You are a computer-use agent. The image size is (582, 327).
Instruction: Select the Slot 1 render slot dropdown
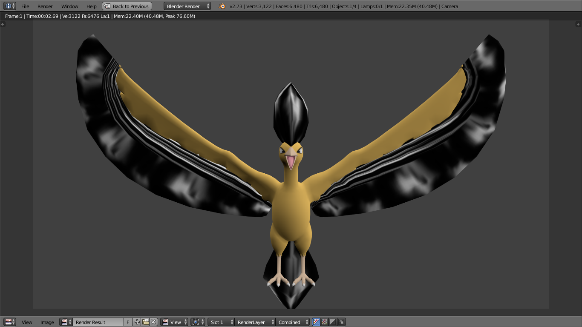[221, 322]
